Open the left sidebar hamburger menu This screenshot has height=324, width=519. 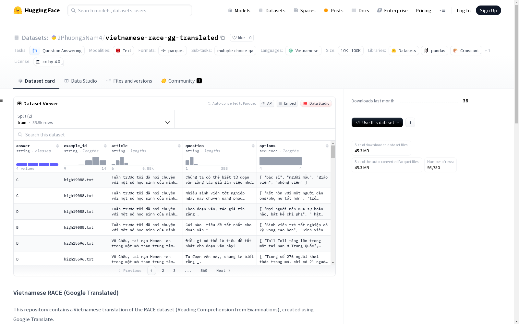point(2,100)
